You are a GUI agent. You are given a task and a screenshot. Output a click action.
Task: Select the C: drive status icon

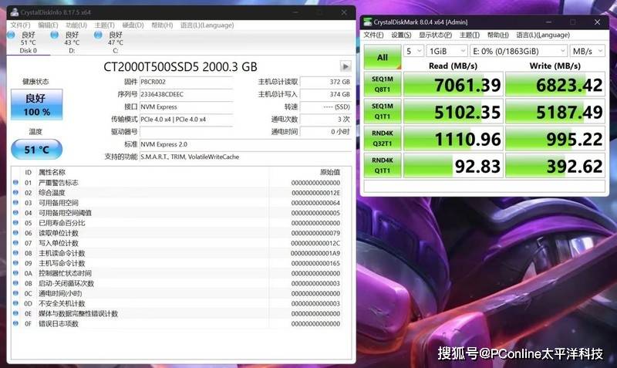98,35
